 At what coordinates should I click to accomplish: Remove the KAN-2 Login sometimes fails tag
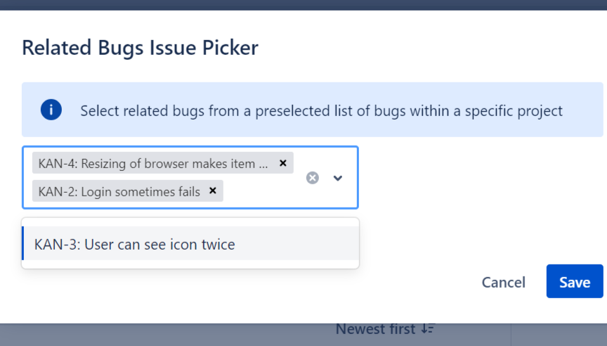point(213,191)
